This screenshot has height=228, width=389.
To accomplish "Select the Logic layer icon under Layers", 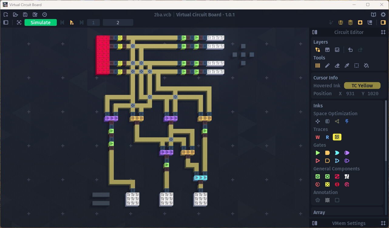I will [318, 50].
